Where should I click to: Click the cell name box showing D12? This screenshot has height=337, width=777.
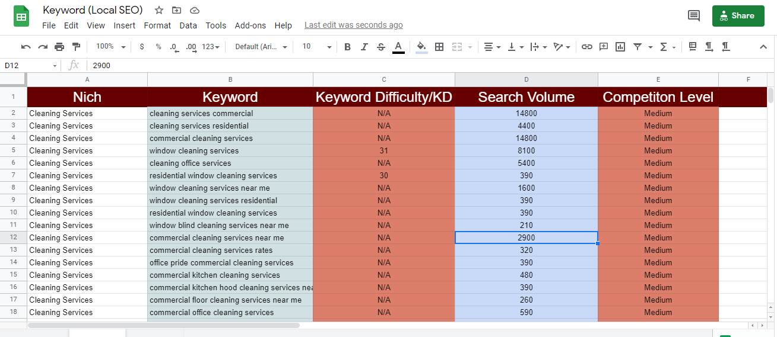tap(28, 66)
